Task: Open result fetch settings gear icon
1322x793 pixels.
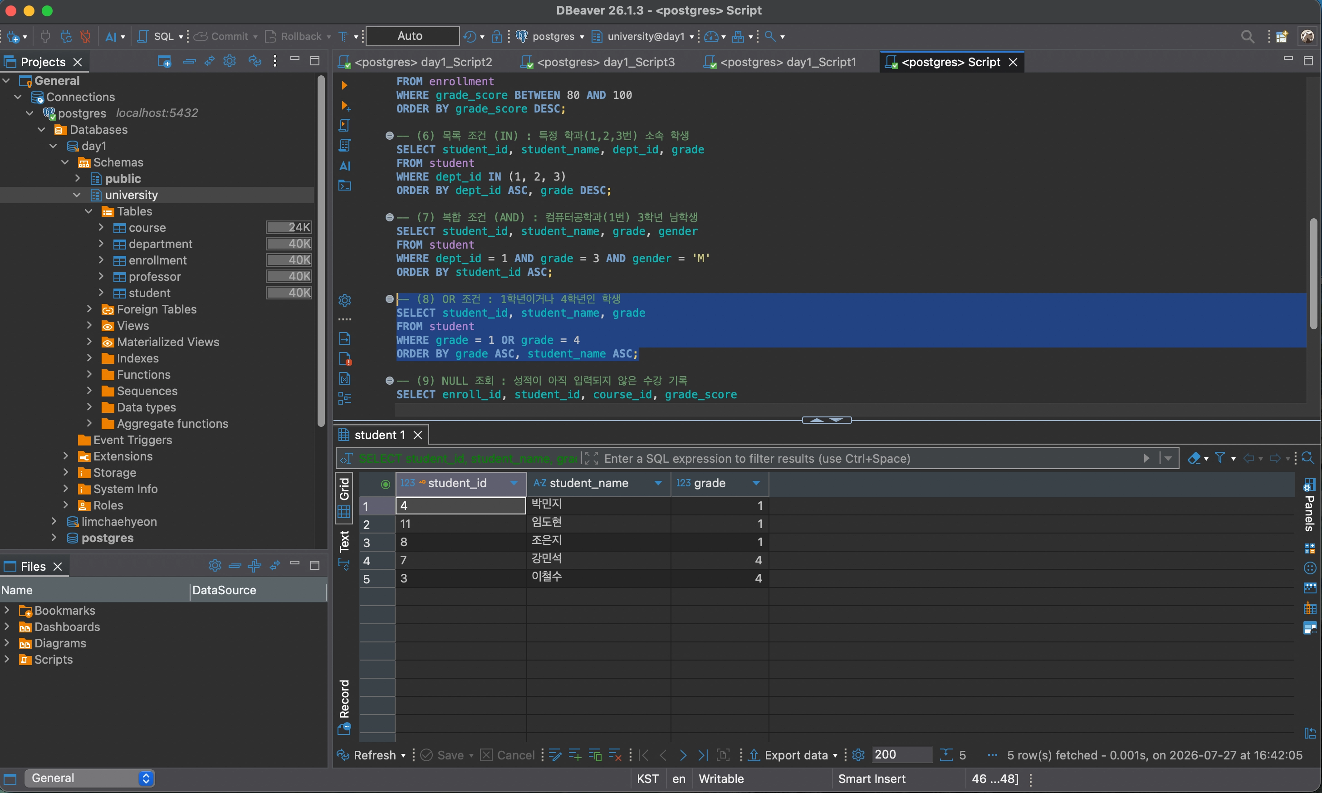Action: coord(858,755)
